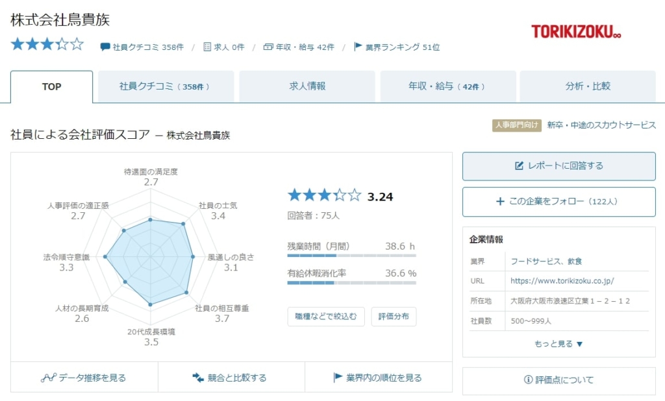Click the 3.24 score star rating
Image resolution: width=665 pixels, height=401 pixels.
(x=324, y=195)
